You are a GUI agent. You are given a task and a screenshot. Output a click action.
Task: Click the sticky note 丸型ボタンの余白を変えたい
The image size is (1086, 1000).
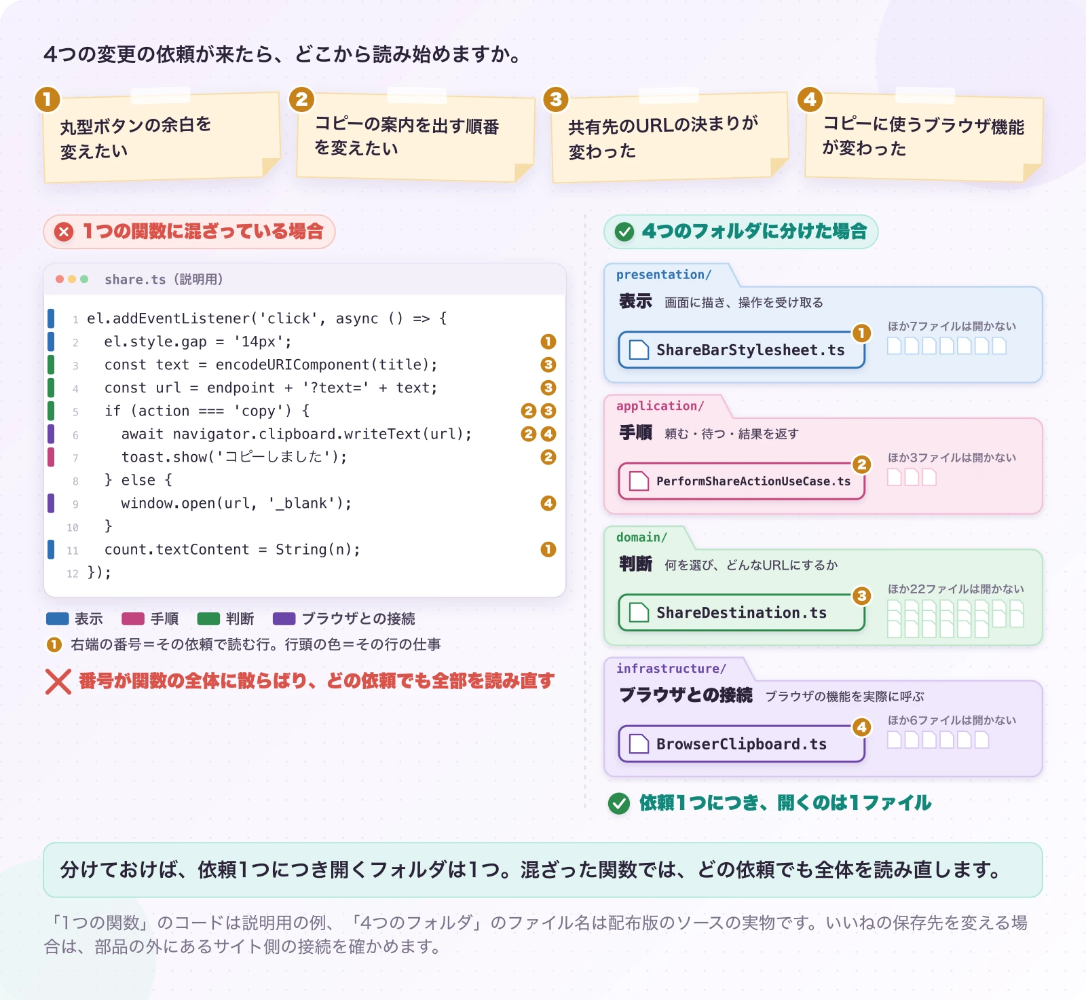point(162,138)
